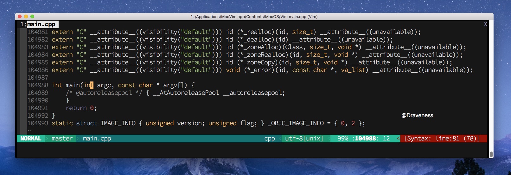Click the flag field name on line 104993
511x175 pixels.
(x=247, y=123)
